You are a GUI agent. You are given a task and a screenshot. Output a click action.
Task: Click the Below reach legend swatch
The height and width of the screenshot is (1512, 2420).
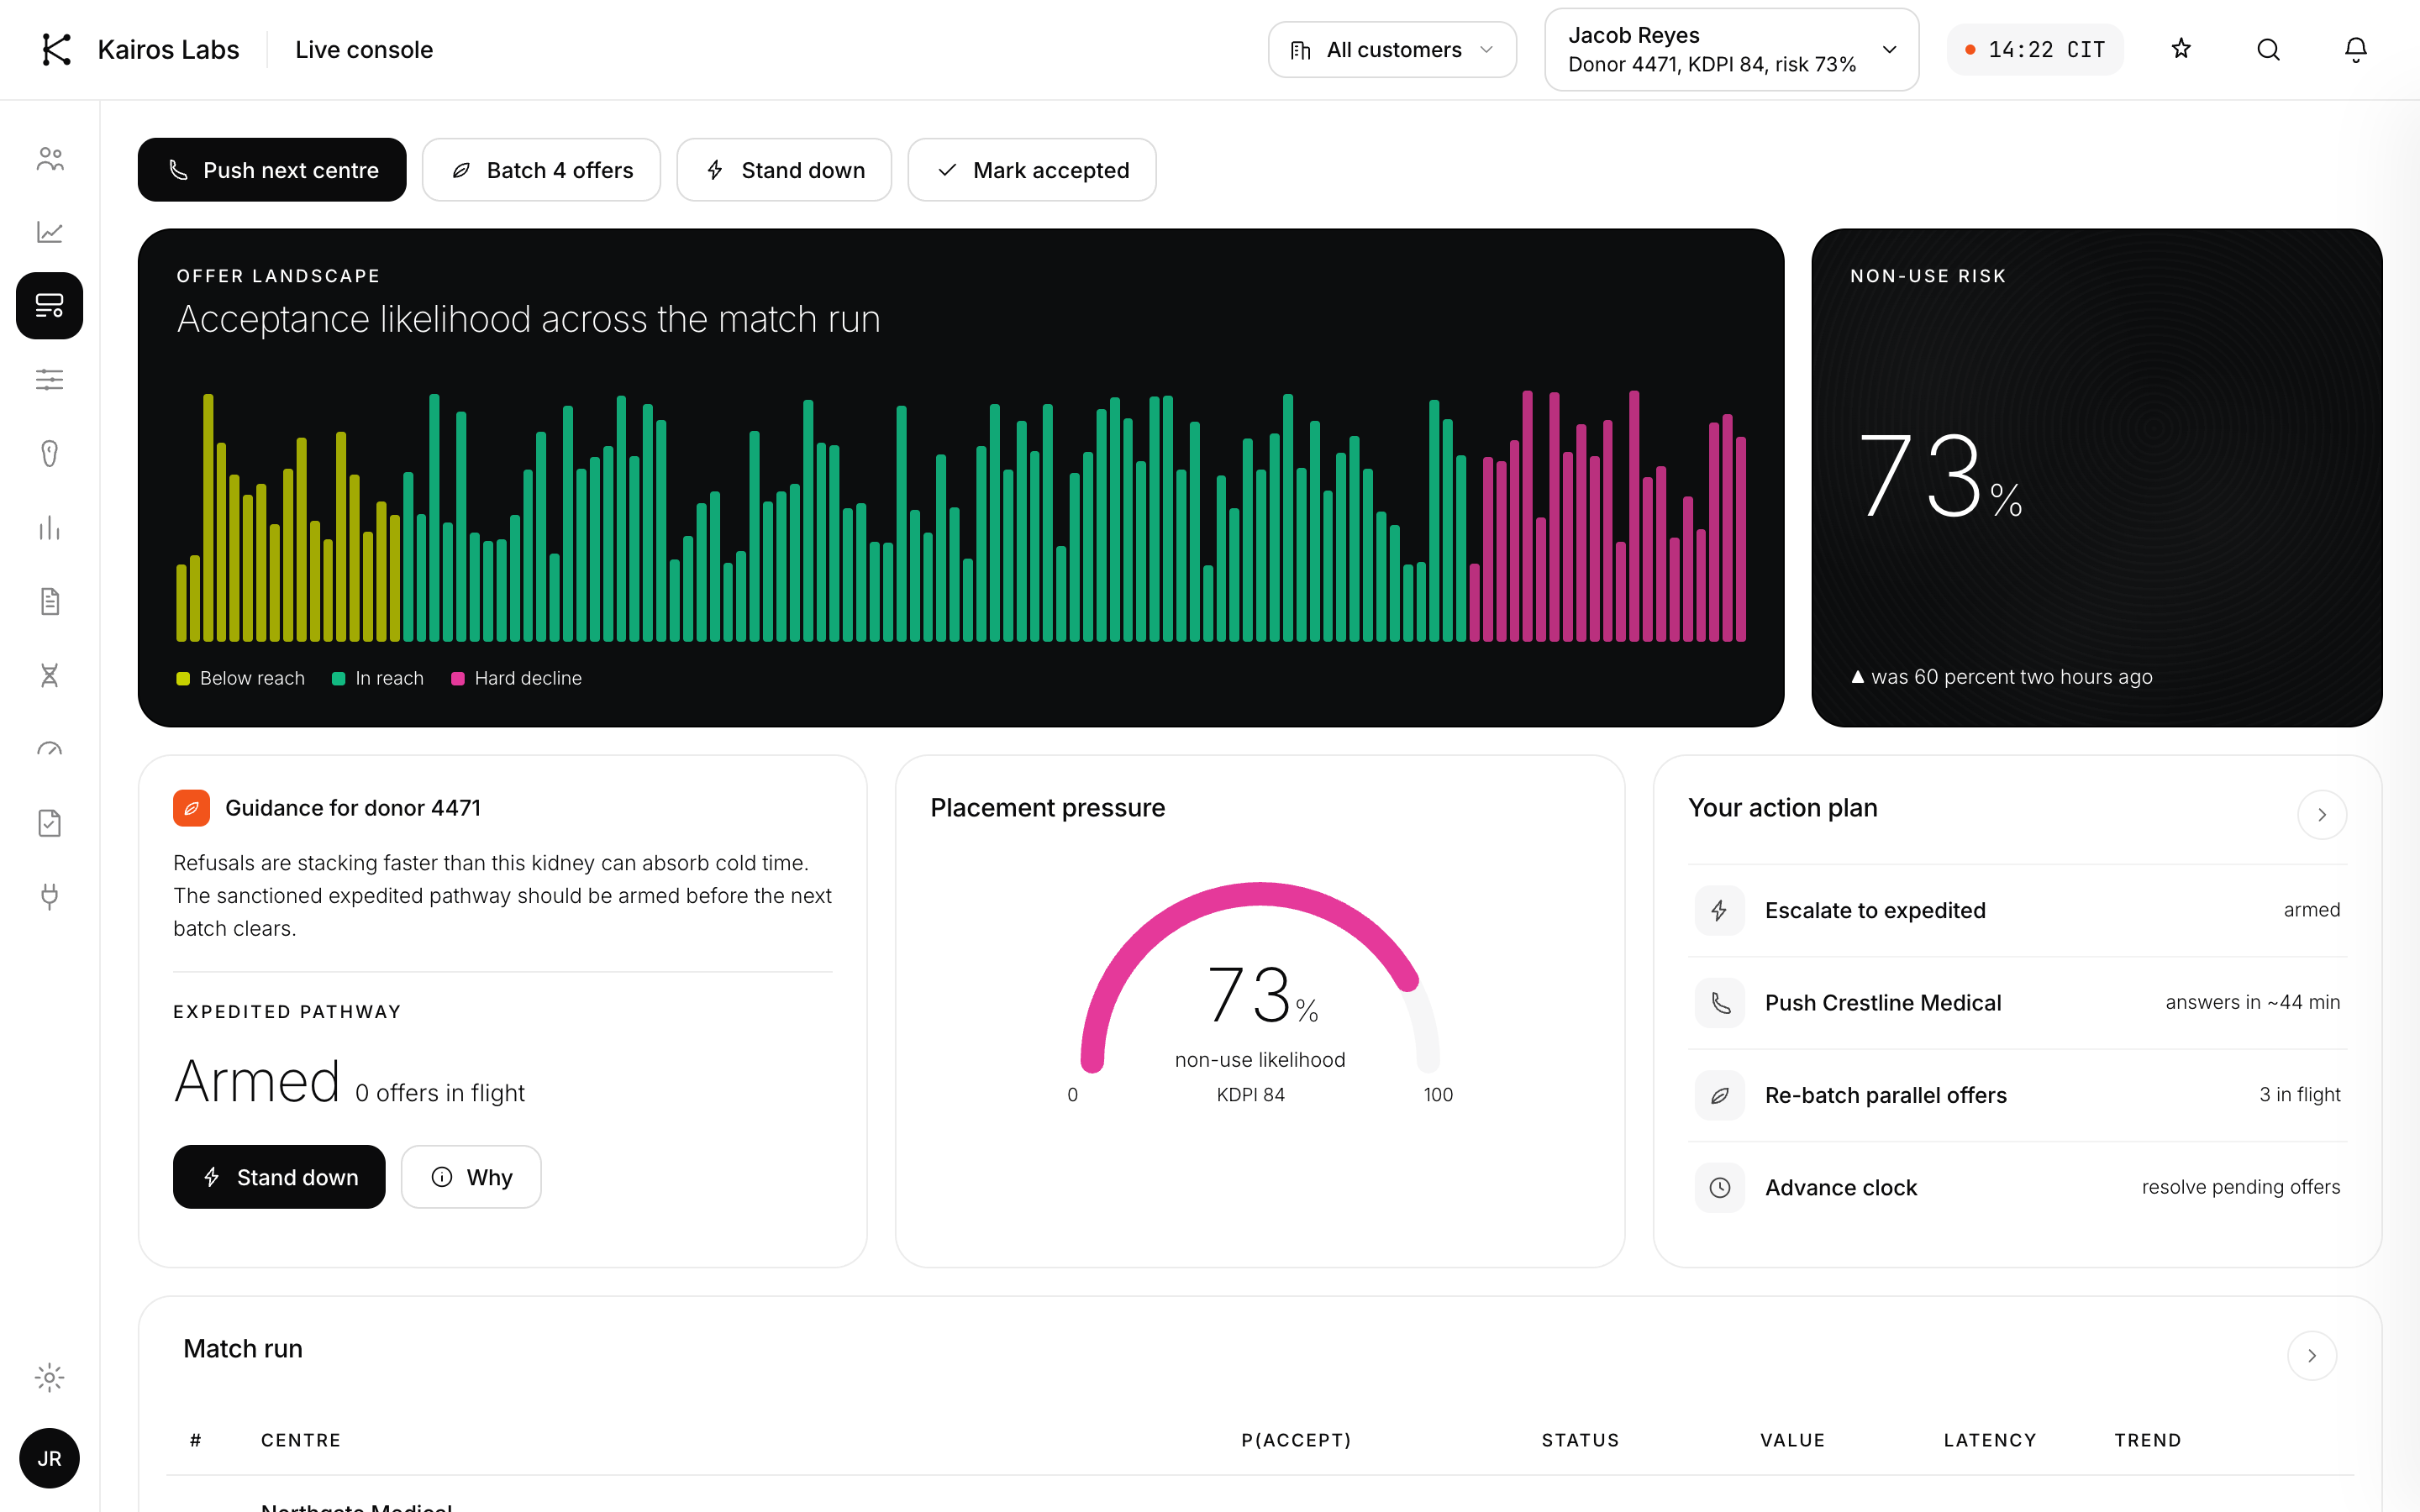click(x=183, y=679)
